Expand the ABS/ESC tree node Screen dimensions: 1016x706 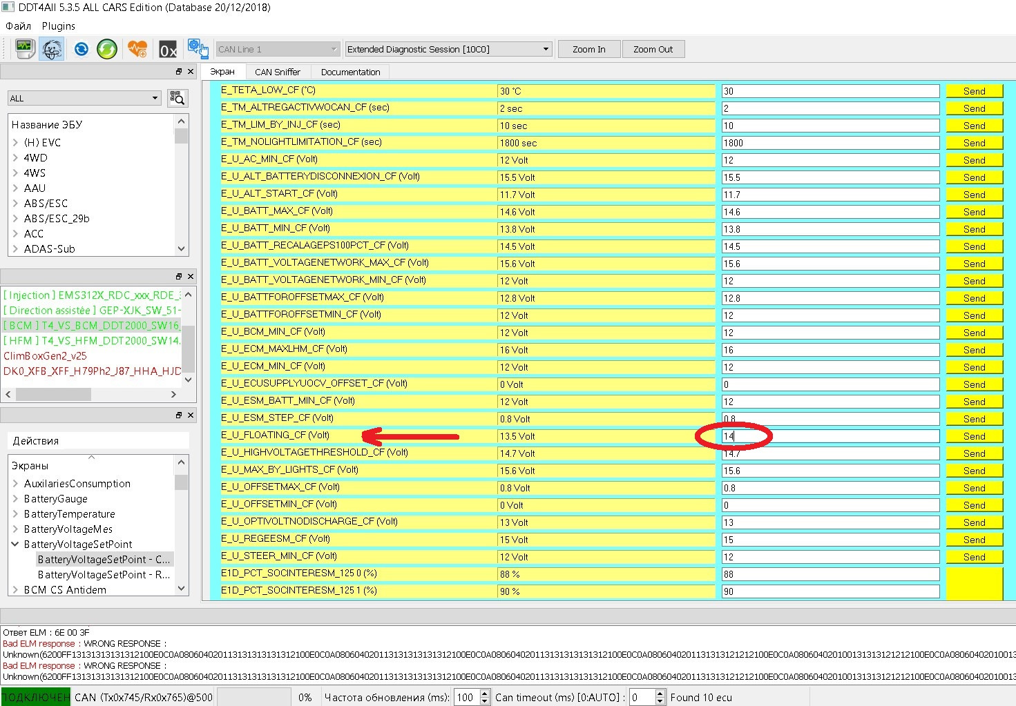pyautogui.click(x=15, y=204)
